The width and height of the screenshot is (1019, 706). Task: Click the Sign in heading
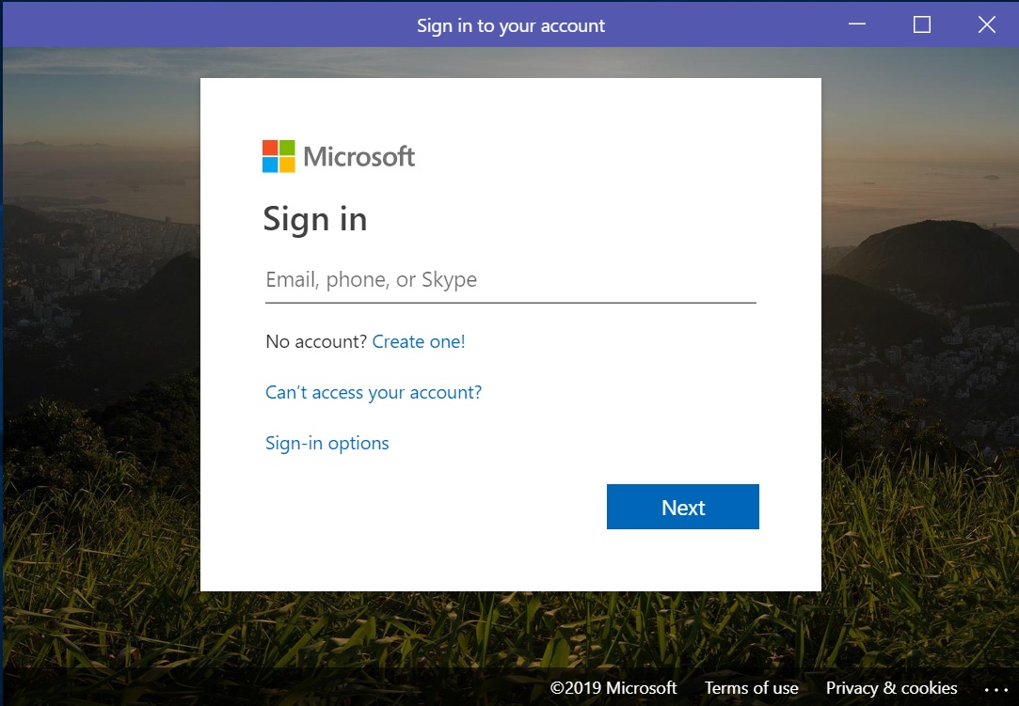click(315, 219)
